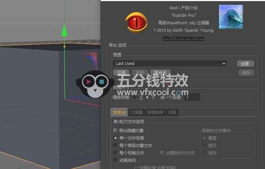Select the 每个网格文件 radio option
The height and width of the screenshot is (169, 265).
(115, 153)
